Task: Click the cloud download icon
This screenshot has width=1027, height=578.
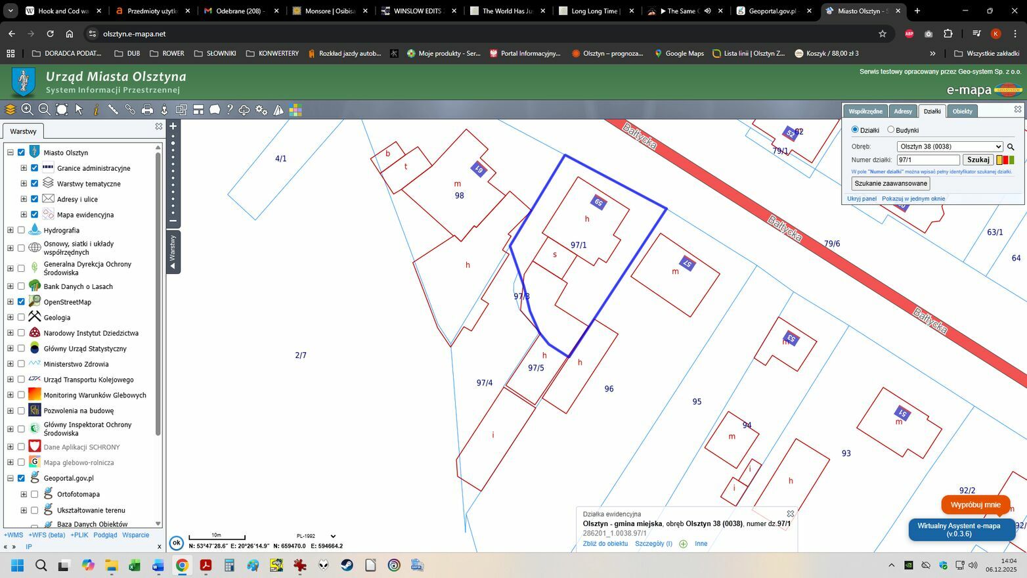Action: click(x=244, y=110)
